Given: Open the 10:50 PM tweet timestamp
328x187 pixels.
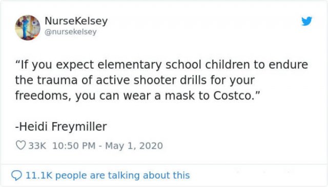Looking at the screenshot, I should [x=74, y=146].
